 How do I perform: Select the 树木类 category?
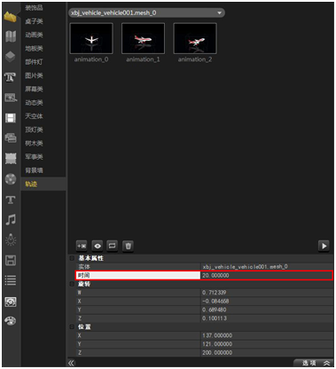(x=34, y=144)
